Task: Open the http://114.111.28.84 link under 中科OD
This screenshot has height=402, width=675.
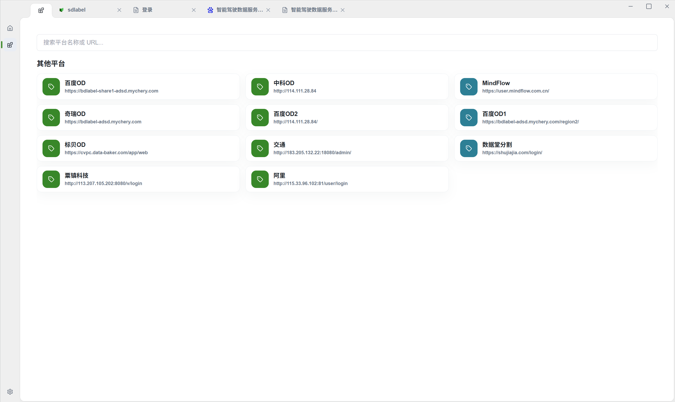Action: tap(295, 91)
